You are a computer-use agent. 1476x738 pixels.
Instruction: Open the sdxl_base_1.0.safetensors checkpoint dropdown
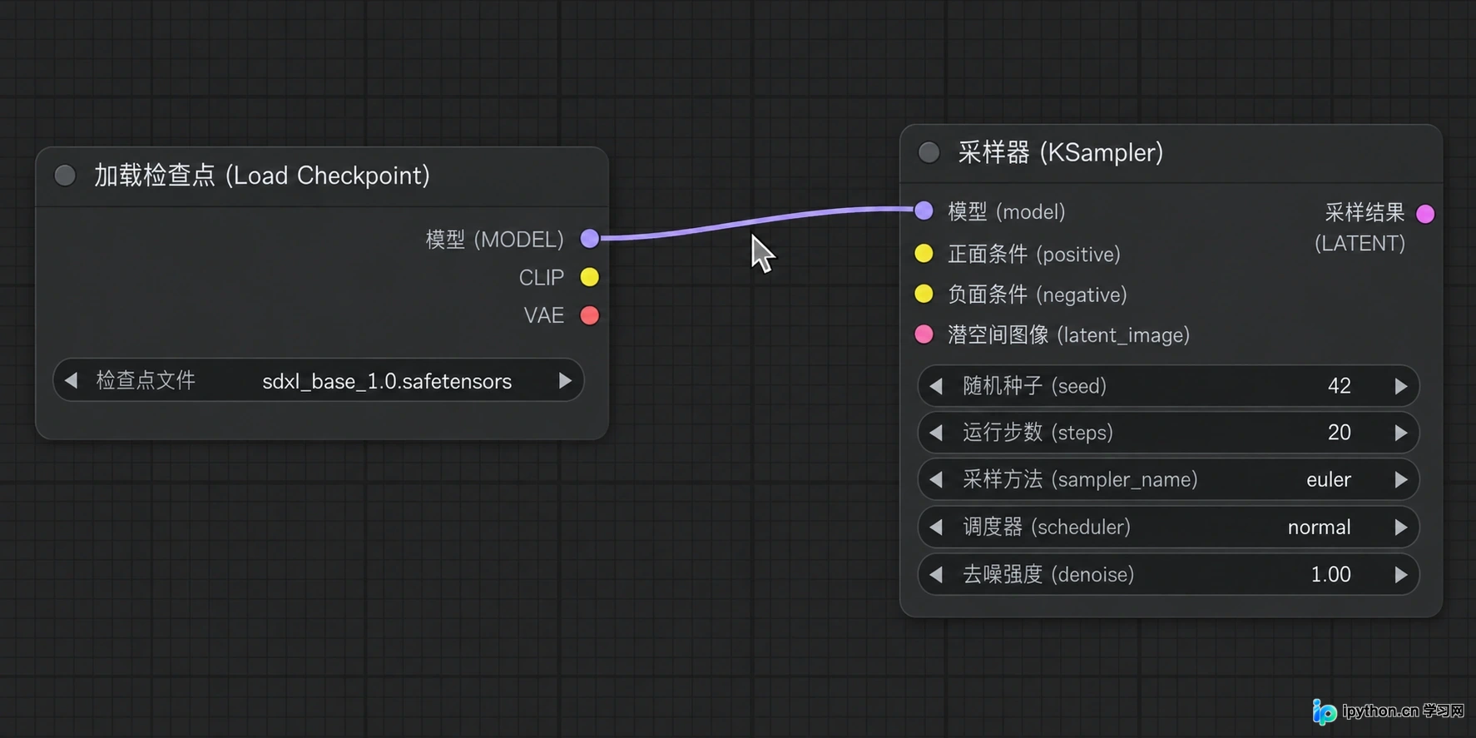[x=319, y=380]
